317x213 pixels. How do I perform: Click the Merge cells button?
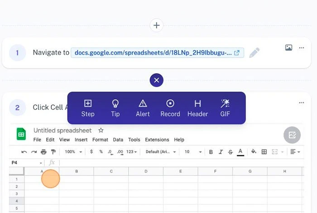[274, 152]
